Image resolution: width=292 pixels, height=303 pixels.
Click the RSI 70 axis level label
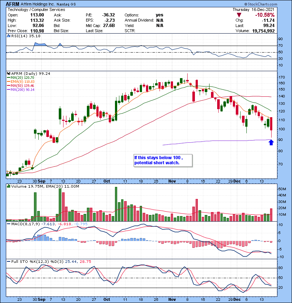(280, 46)
